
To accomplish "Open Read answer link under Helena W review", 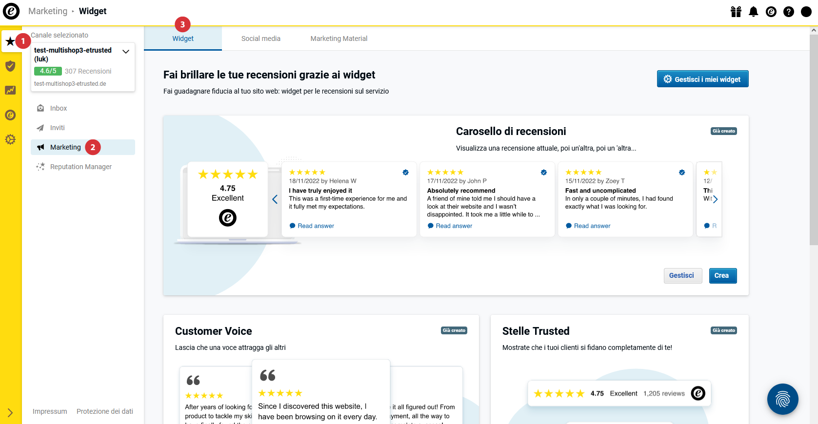I will pos(312,226).
